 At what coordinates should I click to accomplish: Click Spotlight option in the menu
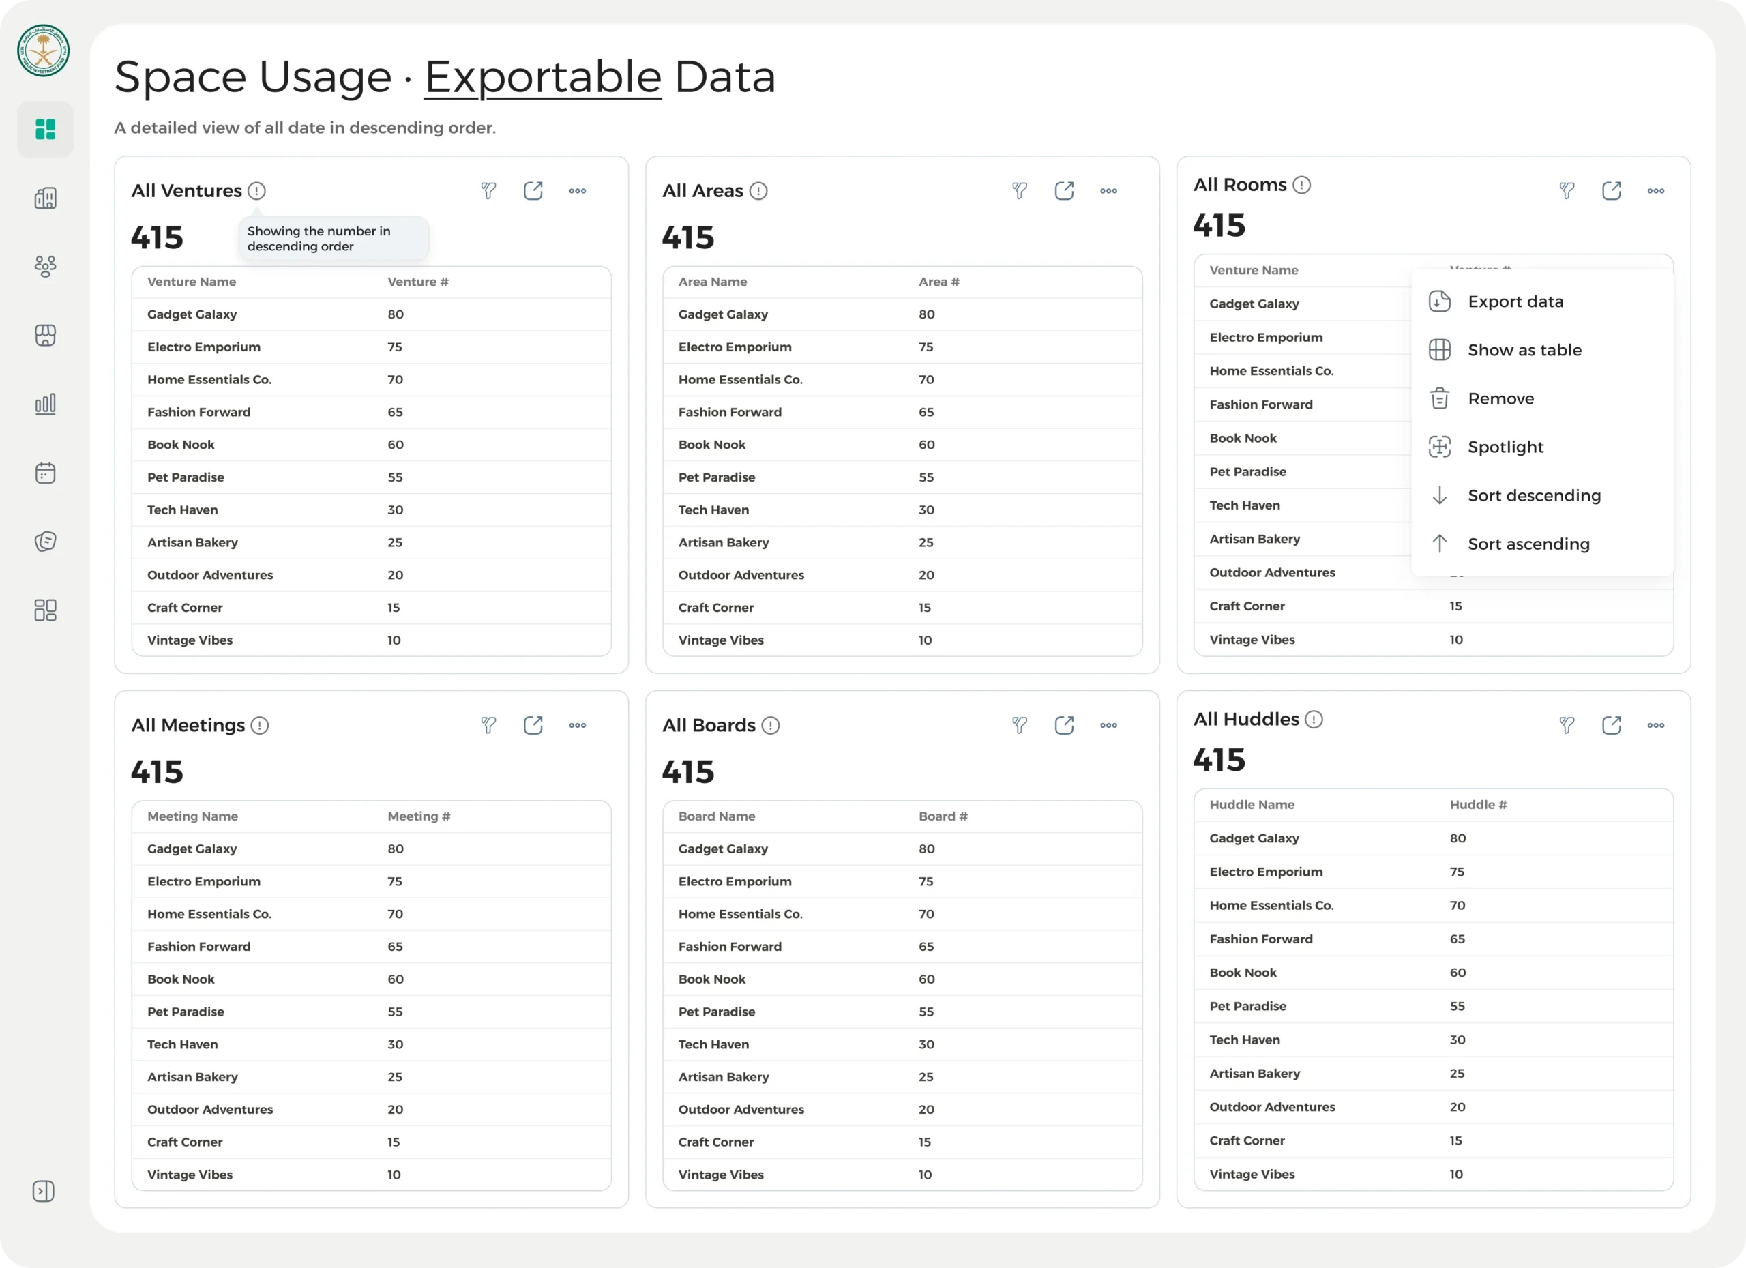1505,447
